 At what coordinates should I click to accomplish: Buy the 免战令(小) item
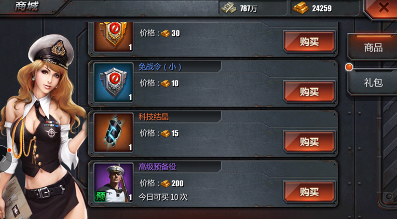tap(309, 91)
